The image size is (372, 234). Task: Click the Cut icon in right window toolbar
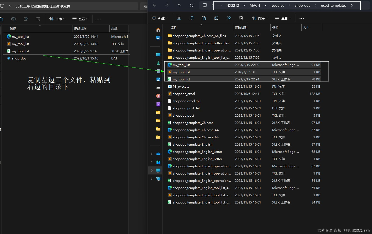[179, 18]
